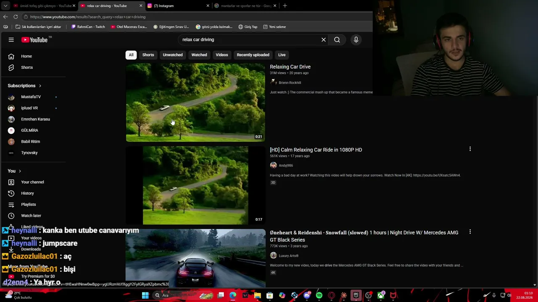Open the Relaxing Car Drive title link

pyautogui.click(x=290, y=67)
